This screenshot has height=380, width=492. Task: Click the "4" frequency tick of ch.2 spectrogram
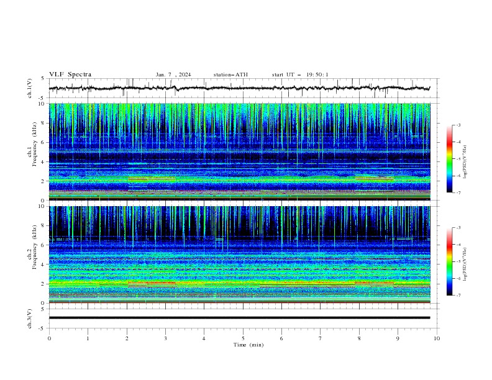click(43, 265)
